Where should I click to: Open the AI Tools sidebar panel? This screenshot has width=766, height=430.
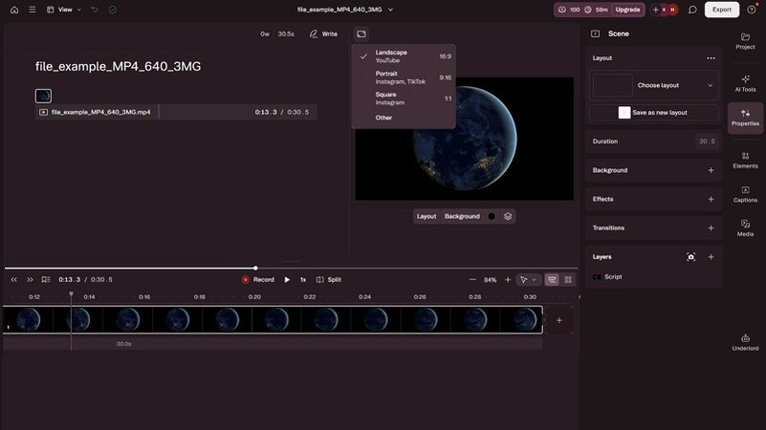[745, 83]
